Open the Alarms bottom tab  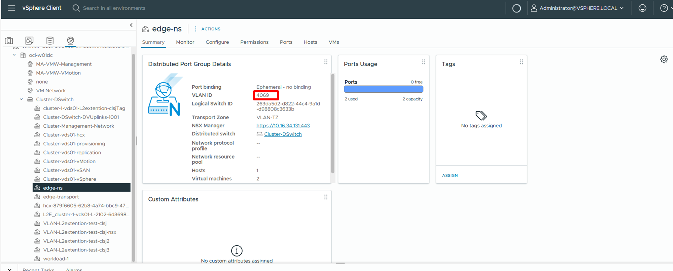tap(74, 269)
